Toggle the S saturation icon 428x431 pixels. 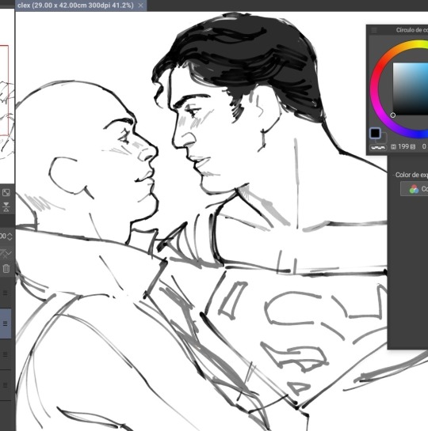click(x=413, y=147)
